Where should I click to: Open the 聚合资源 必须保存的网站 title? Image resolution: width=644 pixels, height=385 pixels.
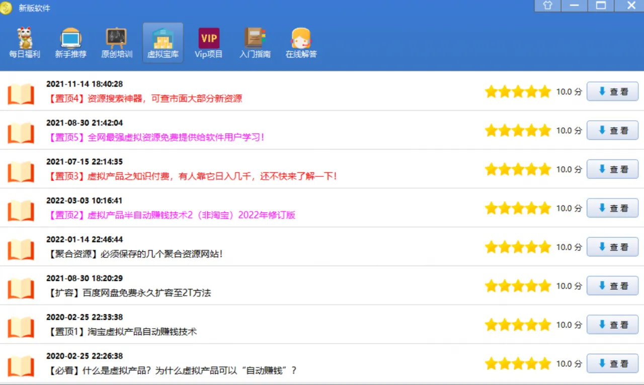coord(135,254)
